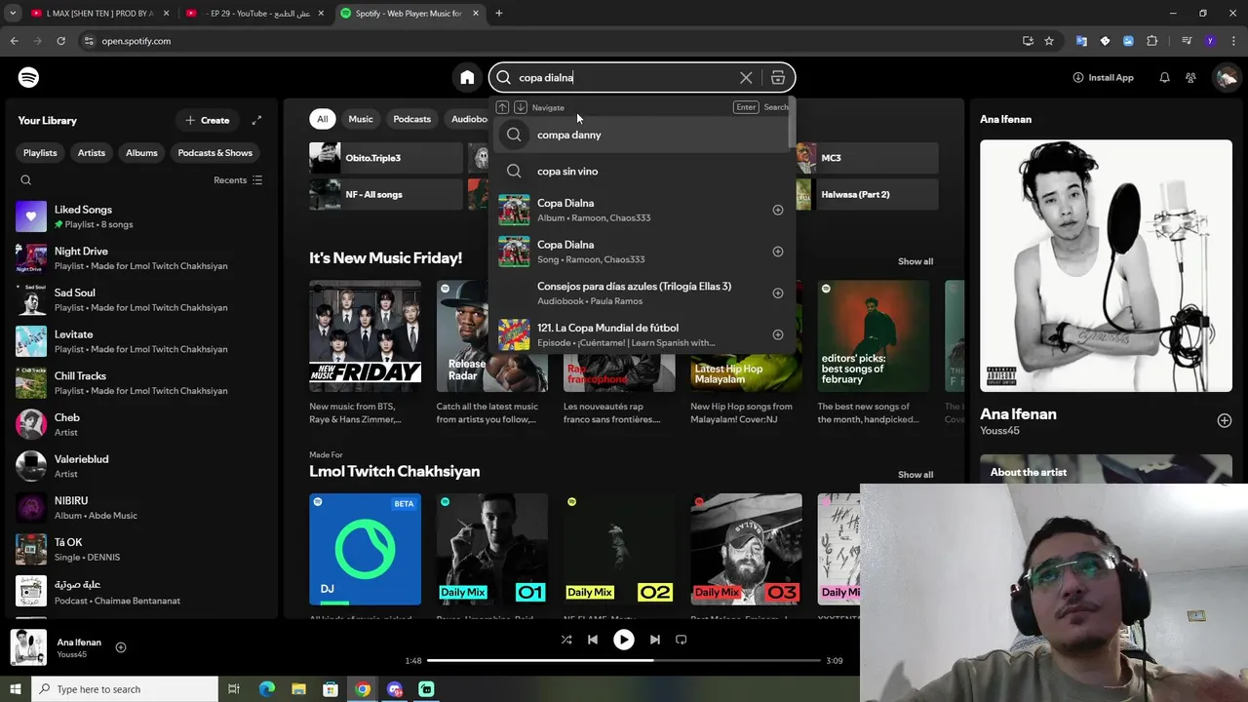Open Copa Dialna album result
Image resolution: width=1248 pixels, height=702 pixels.
(x=642, y=210)
